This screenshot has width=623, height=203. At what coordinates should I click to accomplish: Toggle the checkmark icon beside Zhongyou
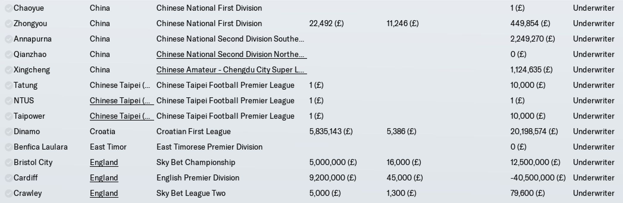tap(9, 23)
